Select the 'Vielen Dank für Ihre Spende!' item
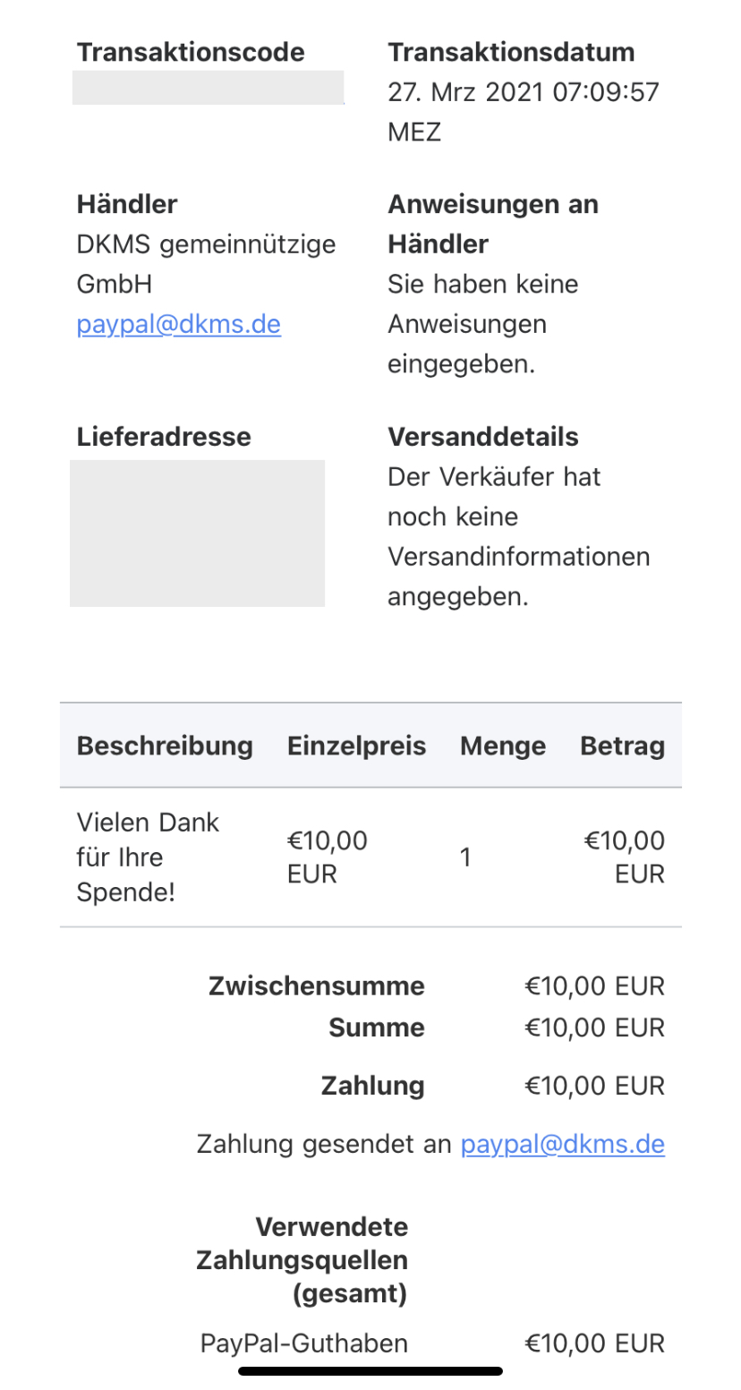The width and height of the screenshot is (741, 1390). click(148, 857)
